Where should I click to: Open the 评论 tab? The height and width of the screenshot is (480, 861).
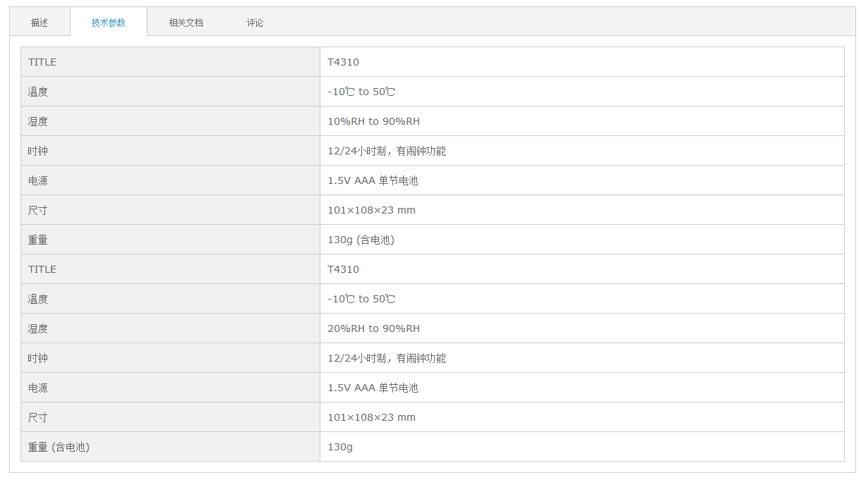click(x=255, y=23)
